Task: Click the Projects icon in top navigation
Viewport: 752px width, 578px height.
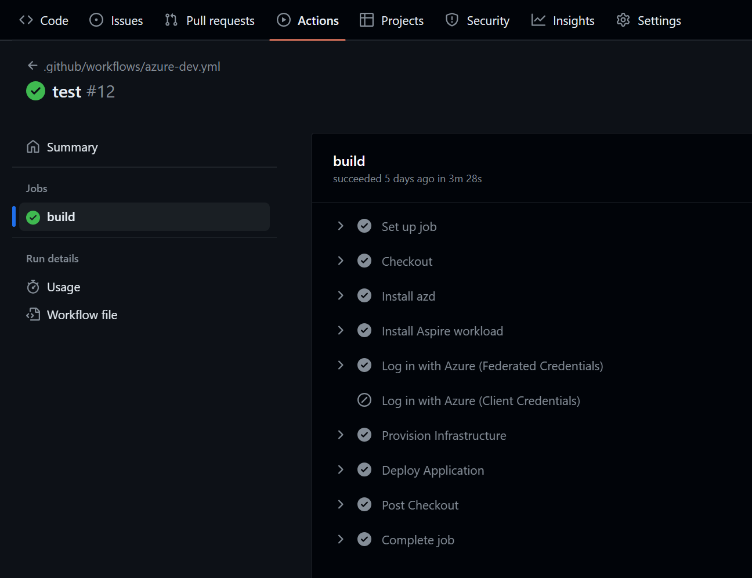Action: coord(366,20)
